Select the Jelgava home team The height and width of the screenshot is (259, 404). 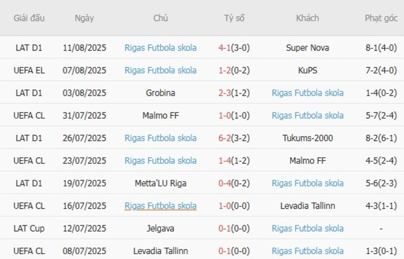pos(160,229)
